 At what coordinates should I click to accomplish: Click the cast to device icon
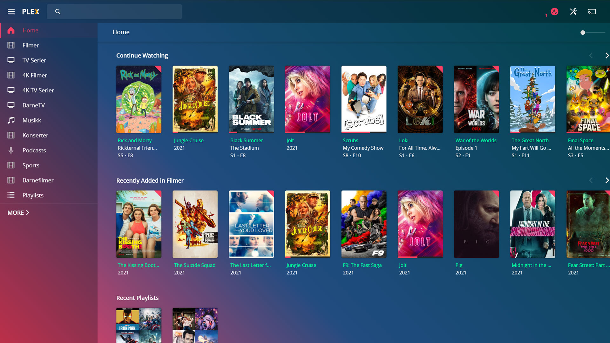[x=592, y=12]
